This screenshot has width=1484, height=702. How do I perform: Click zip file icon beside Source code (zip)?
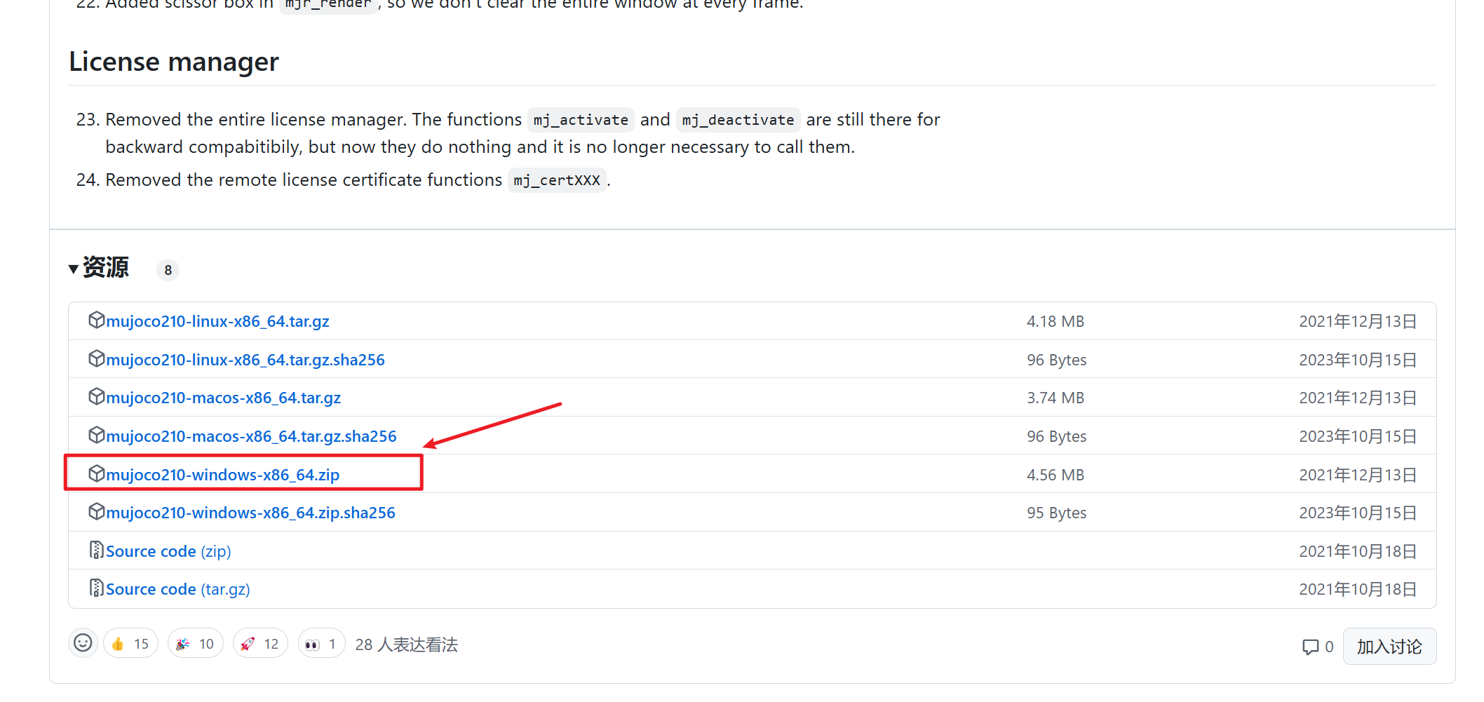(97, 551)
